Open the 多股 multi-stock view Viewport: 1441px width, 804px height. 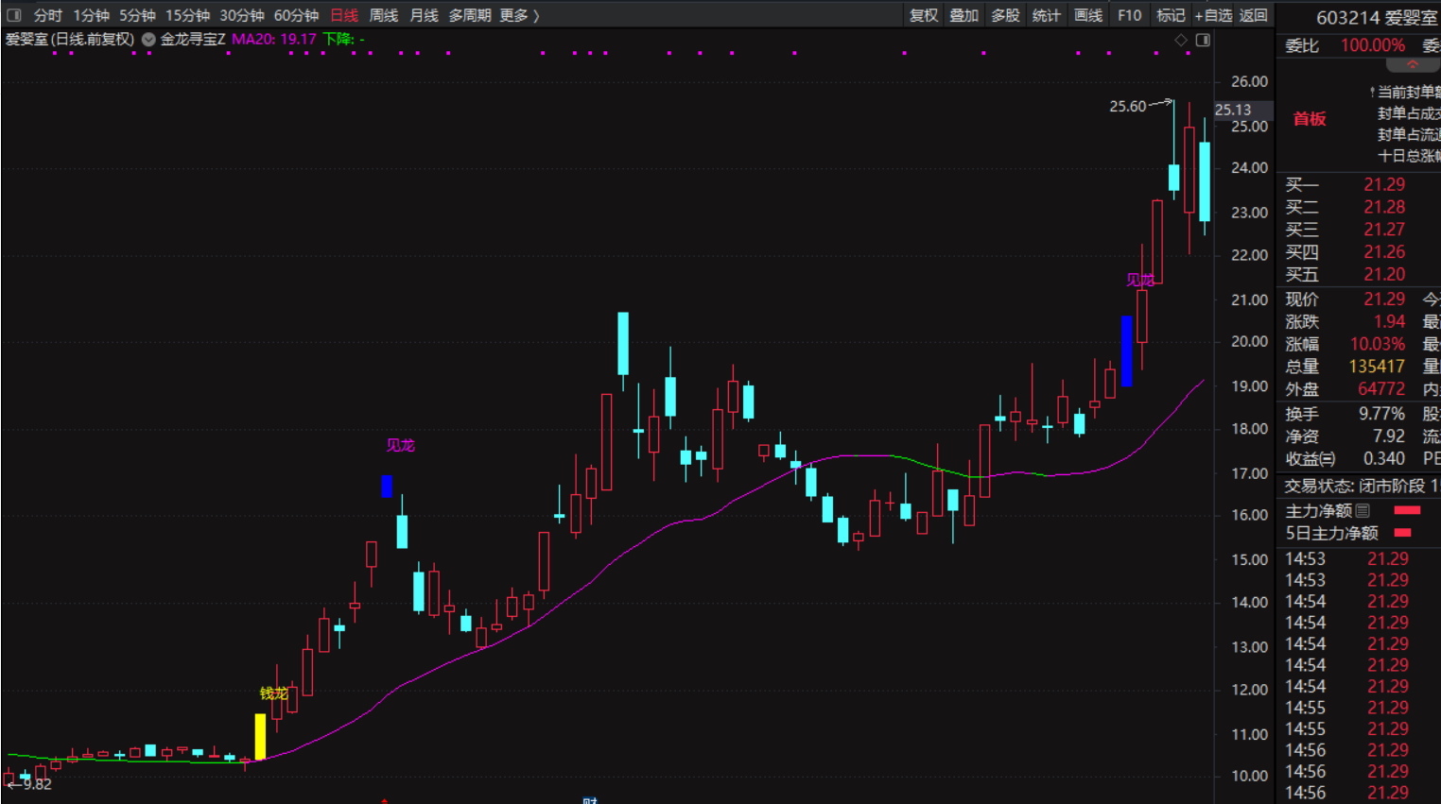pyautogui.click(x=1005, y=15)
